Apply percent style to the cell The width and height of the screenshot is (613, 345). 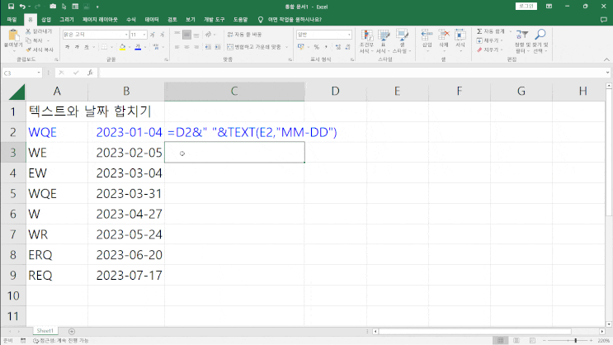[x=316, y=47]
